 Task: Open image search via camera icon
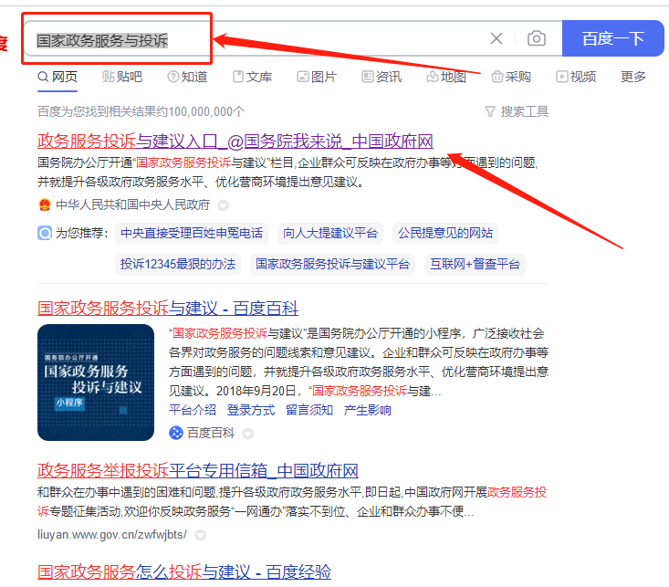pos(537,38)
